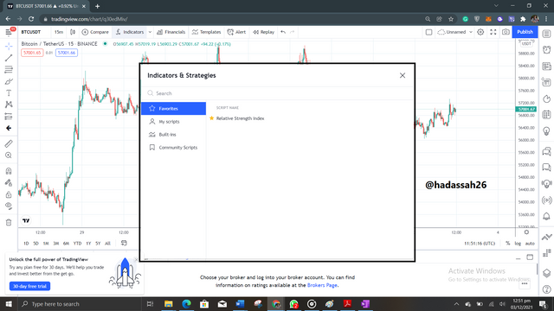Open the TradingView main menu
The width and height of the screenshot is (554, 311).
(x=9, y=32)
